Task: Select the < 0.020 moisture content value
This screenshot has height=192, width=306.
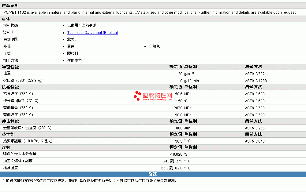Action: 176,154
